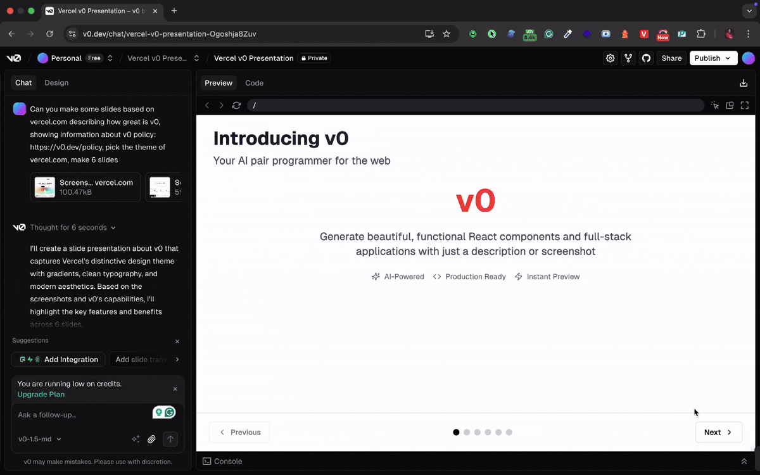Download the project code icon
Screen dimensions: 760x475
coord(744,83)
